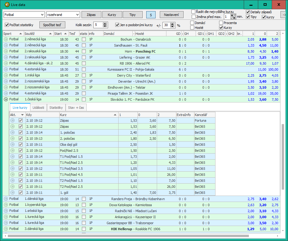
Task: Collapse the expanded Slovácko 1. FC match row
Action: pyautogui.click(x=6, y=99)
